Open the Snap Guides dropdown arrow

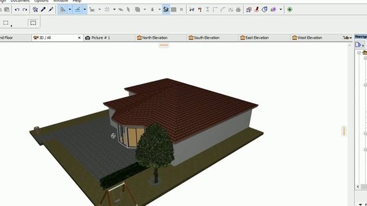pos(84,10)
